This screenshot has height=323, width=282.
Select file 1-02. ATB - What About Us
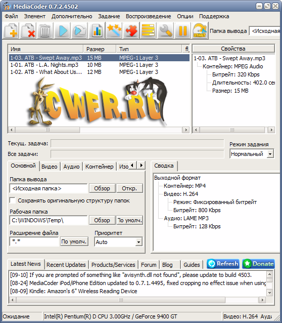pyautogui.click(x=99, y=72)
